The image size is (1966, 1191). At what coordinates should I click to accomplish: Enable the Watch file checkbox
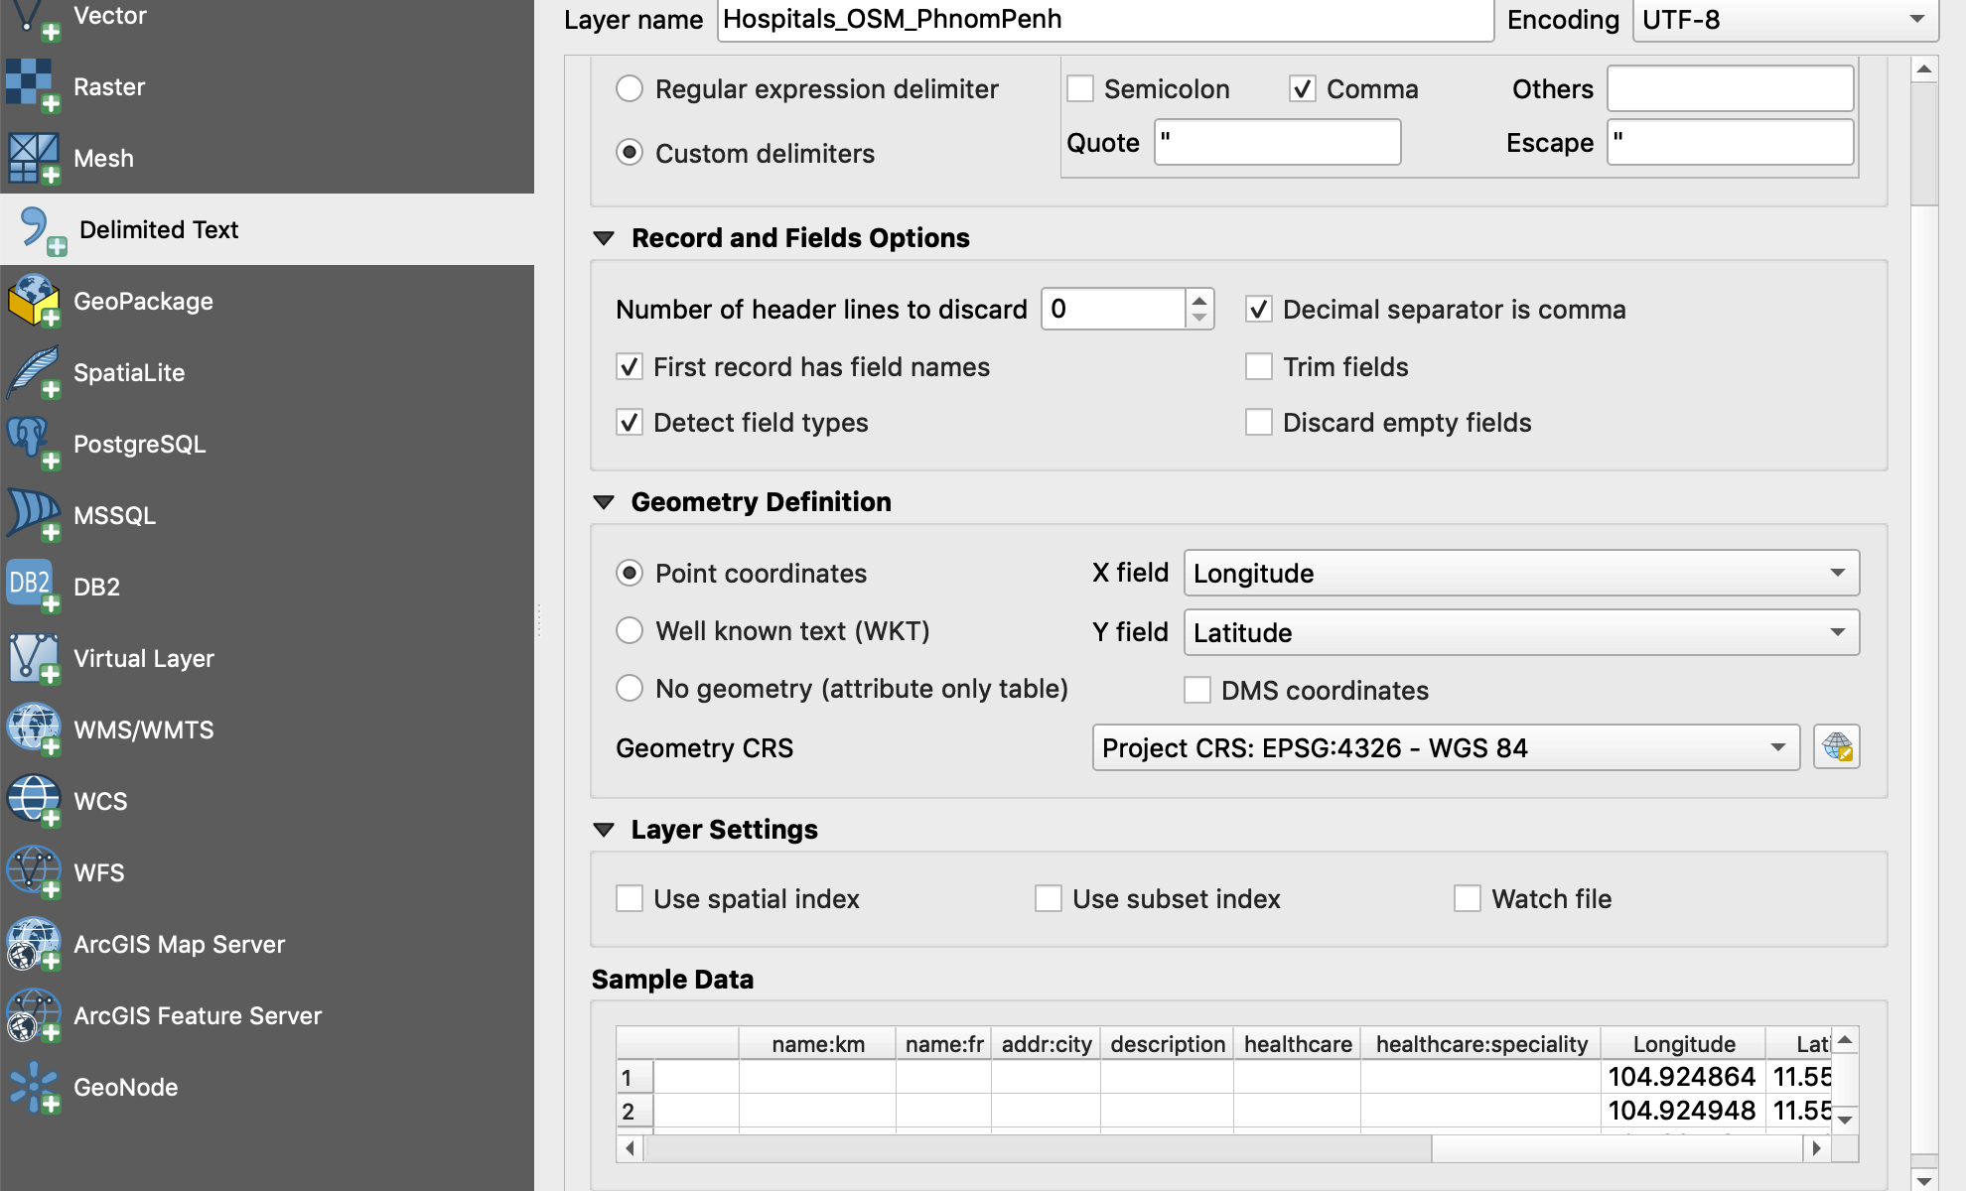tap(1468, 898)
